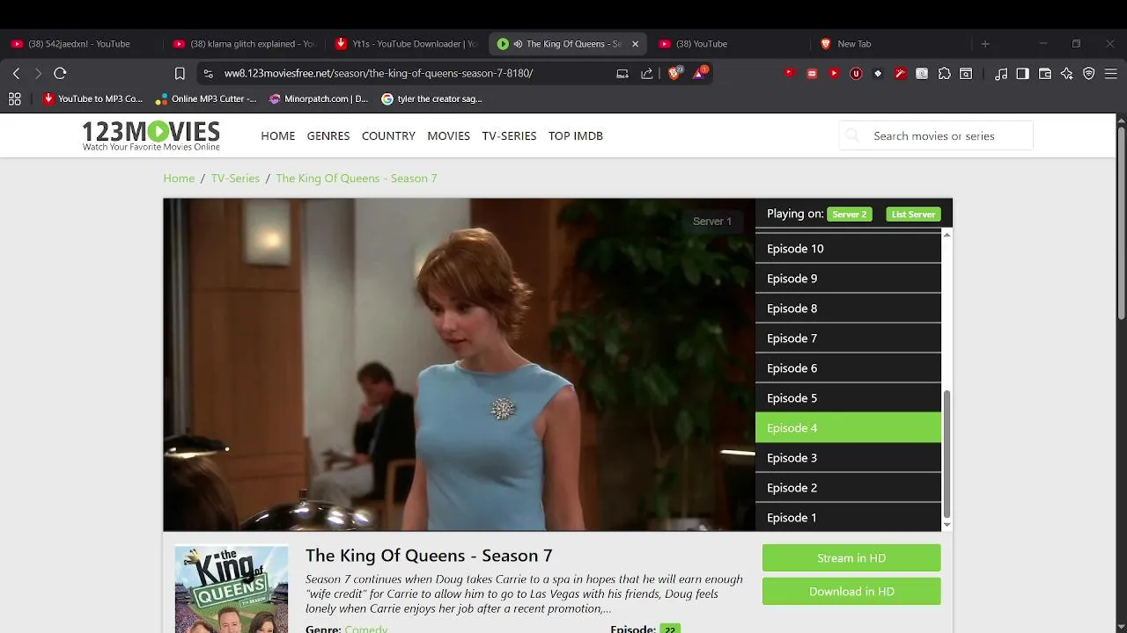This screenshot has height=633, width=1127.
Task: Close The King Of Queens tab
Action: (635, 44)
